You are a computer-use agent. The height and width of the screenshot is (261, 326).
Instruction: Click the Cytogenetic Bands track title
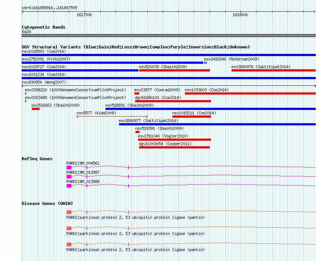(44, 27)
